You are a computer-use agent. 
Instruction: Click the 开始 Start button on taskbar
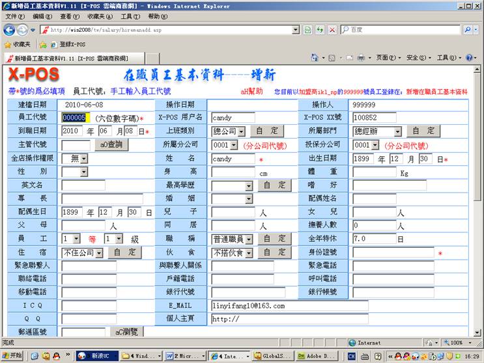pyautogui.click(x=12, y=356)
